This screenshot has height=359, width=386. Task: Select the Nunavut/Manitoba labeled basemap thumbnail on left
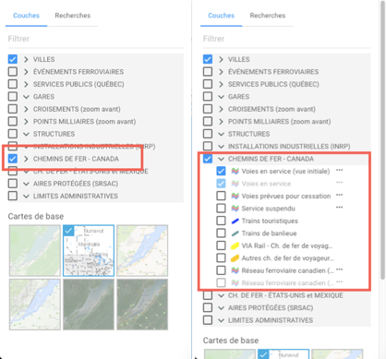point(89,250)
